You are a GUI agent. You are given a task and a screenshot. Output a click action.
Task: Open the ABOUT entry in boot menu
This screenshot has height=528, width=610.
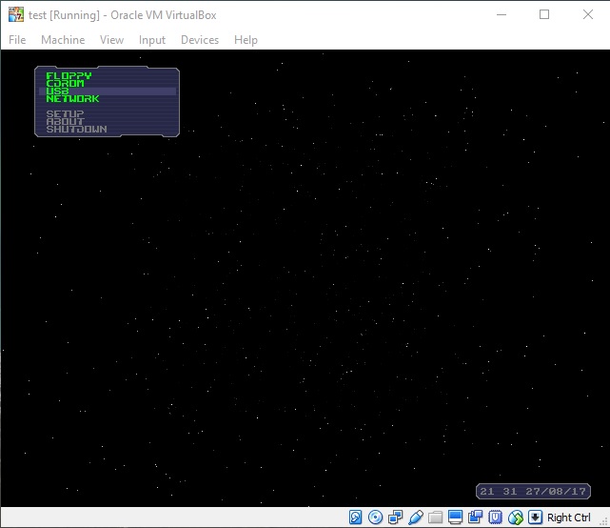click(65, 122)
